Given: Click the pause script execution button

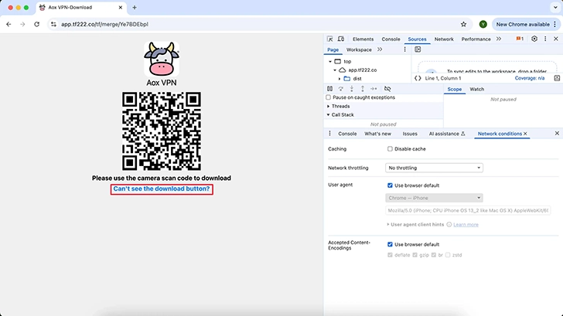Looking at the screenshot, I should click(x=329, y=89).
